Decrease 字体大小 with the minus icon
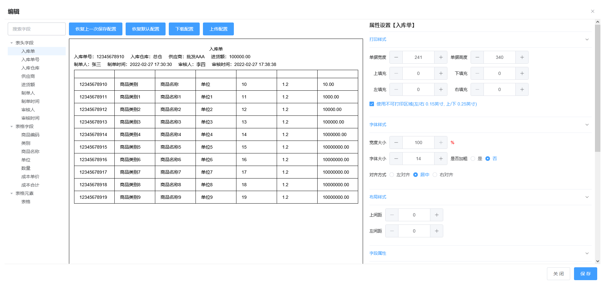 coord(396,159)
